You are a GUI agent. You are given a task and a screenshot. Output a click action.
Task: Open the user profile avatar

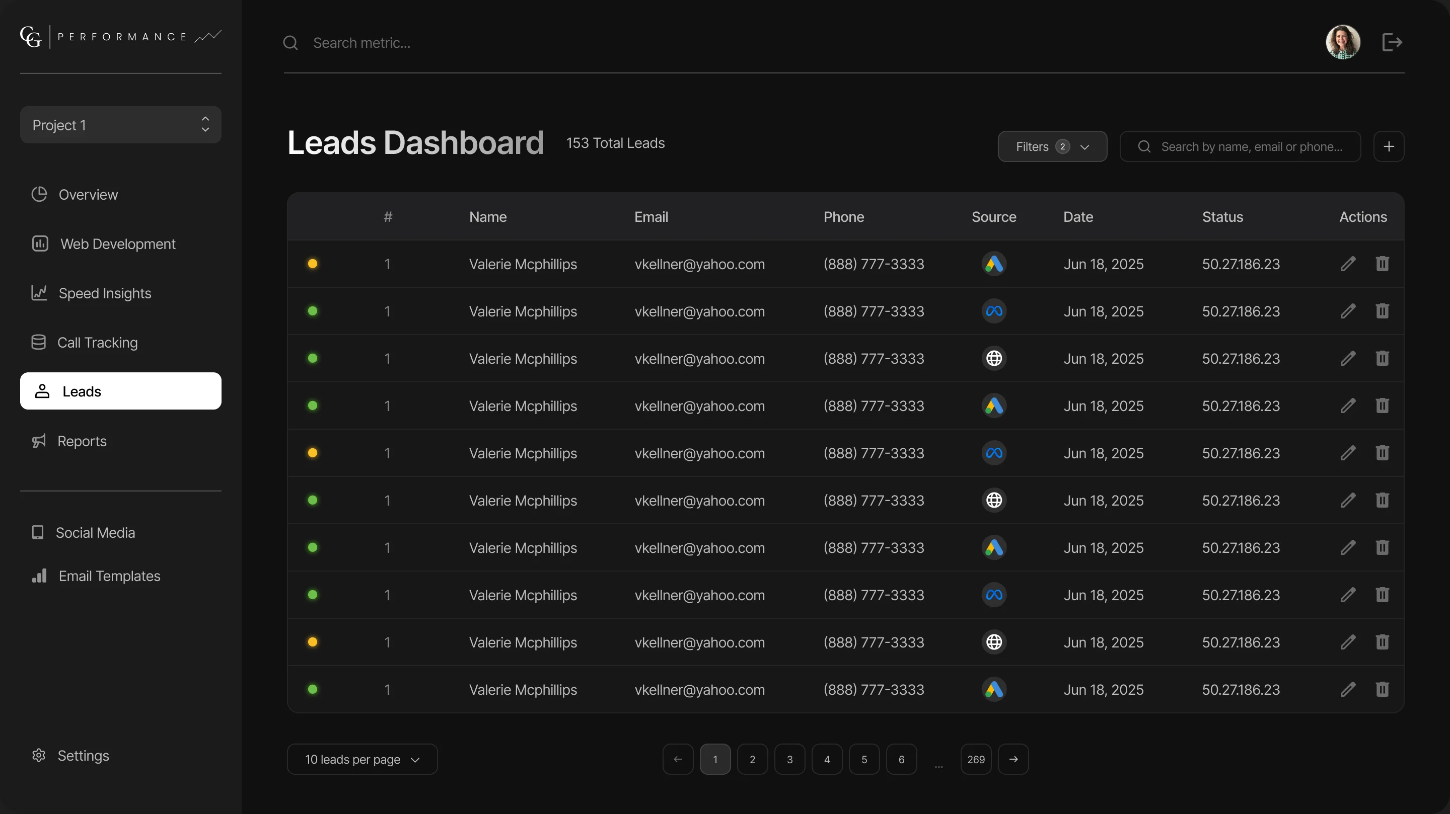click(x=1343, y=42)
